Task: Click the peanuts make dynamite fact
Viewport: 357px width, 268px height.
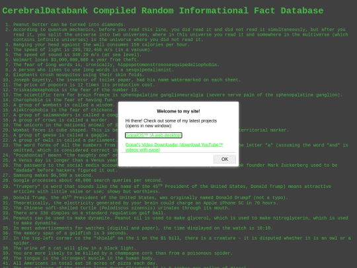Action: pos(180,220)
